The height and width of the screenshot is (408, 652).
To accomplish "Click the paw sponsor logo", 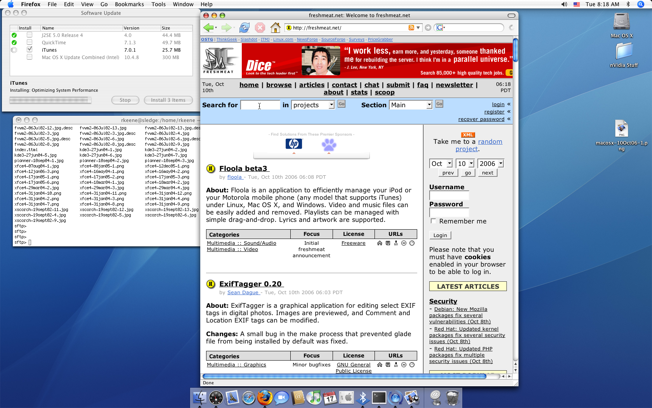I will (x=329, y=145).
